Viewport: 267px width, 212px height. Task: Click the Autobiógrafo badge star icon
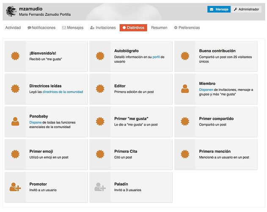(x=100, y=56)
